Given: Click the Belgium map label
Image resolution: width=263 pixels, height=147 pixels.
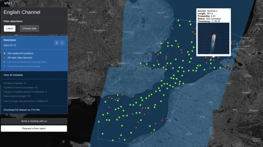Looking at the screenshot, I should [254, 110].
